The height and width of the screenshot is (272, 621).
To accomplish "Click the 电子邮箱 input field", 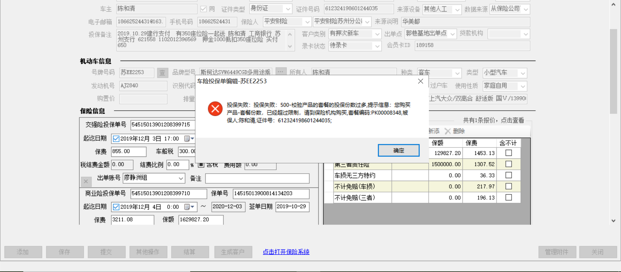I will pos(141,22).
